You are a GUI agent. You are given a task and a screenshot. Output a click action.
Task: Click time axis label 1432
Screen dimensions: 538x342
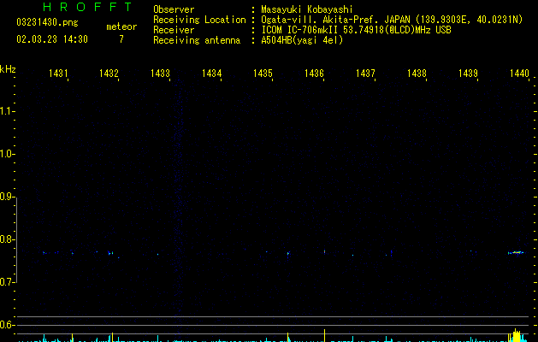[109, 73]
